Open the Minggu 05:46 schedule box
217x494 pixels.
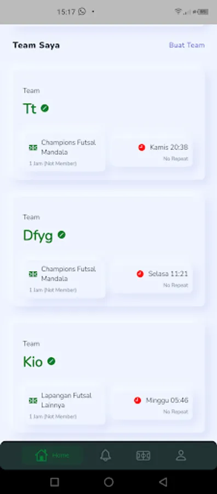152,405
